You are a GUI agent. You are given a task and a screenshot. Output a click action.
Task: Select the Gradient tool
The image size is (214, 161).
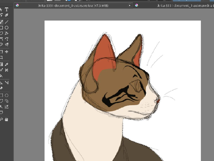pyautogui.click(x=1, y=64)
